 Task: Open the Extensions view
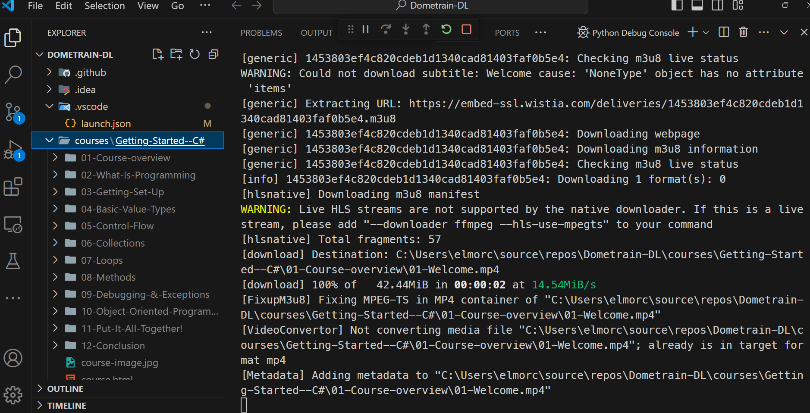[13, 187]
